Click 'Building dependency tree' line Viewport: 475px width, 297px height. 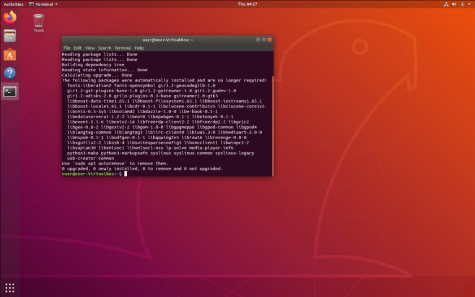[93, 65]
